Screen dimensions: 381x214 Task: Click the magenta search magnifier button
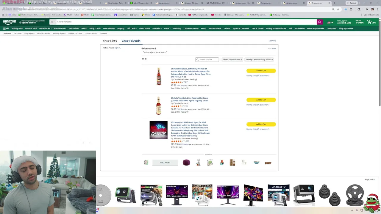(319, 22)
